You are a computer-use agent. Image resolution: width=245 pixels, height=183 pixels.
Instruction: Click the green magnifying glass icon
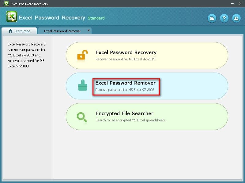[82, 117]
